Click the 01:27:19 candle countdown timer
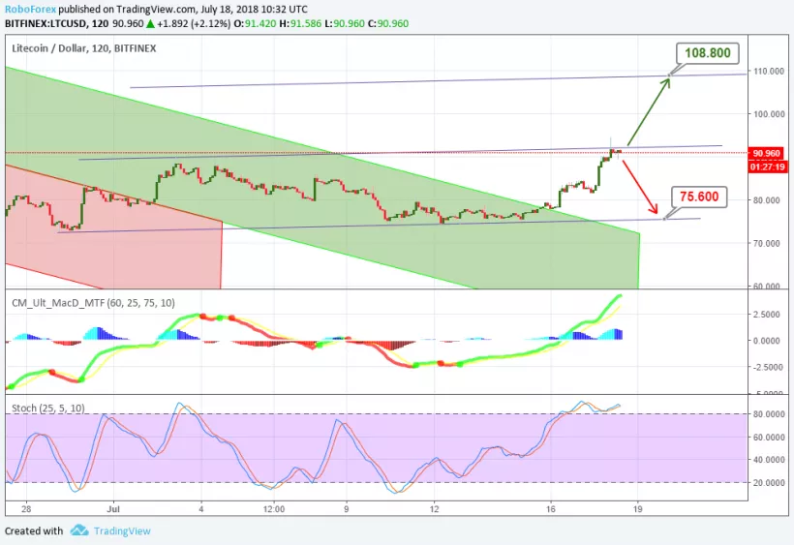 tap(768, 166)
